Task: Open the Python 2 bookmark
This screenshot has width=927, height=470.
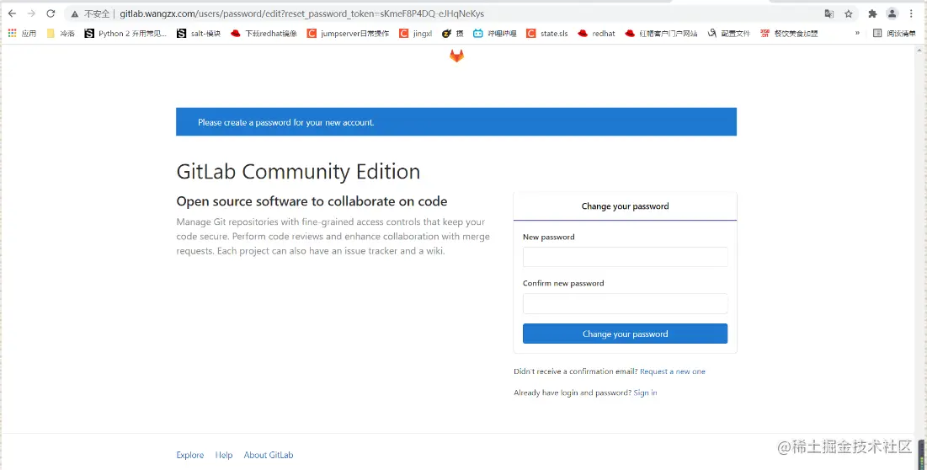Action: pos(125,34)
